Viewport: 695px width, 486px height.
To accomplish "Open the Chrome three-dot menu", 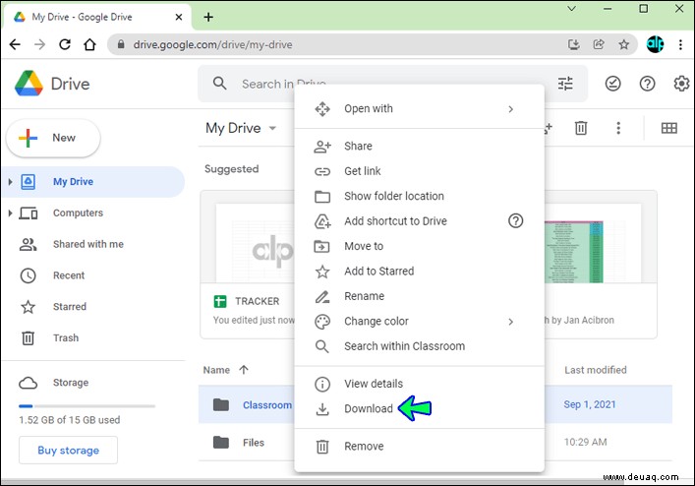I will (x=680, y=44).
